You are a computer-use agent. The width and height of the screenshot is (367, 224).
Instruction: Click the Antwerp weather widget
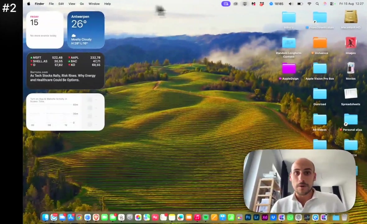tap(86, 30)
